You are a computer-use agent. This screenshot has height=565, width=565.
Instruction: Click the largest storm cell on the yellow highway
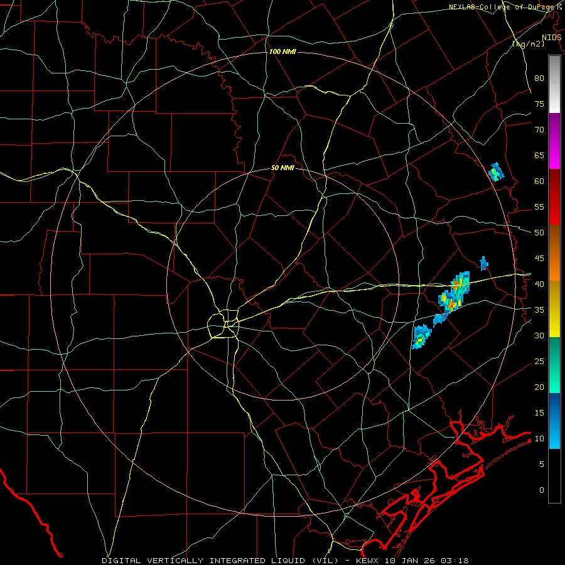(454, 292)
